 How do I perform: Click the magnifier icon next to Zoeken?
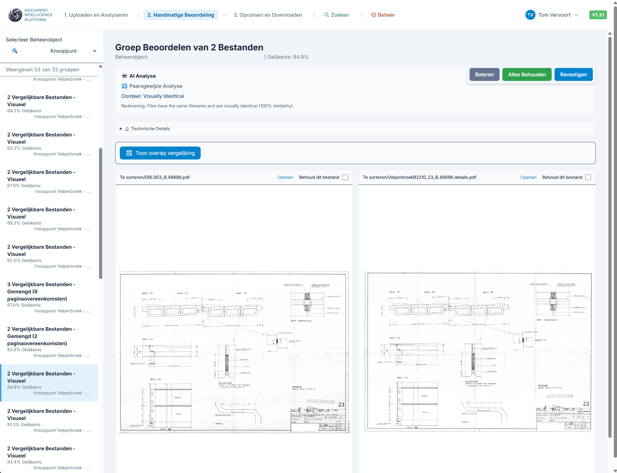(326, 15)
